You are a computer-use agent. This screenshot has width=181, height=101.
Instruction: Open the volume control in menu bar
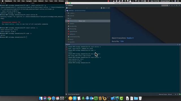pyautogui.click(x=139, y=1)
